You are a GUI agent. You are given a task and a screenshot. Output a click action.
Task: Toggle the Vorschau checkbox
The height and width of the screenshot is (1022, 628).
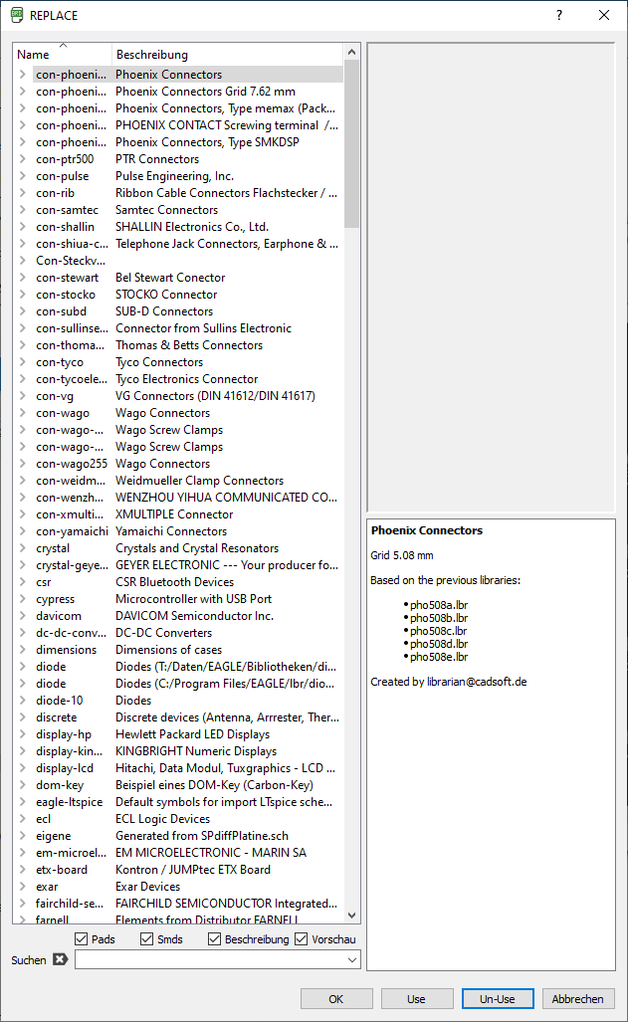tap(302, 939)
